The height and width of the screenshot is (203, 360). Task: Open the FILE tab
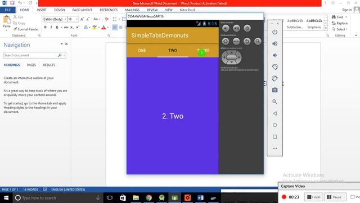[x=7, y=10]
